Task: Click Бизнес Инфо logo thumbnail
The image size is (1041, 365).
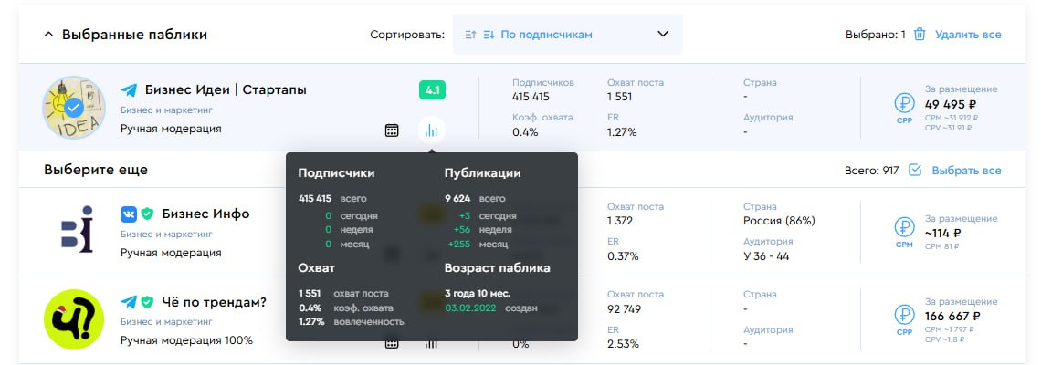Action: 73,228
